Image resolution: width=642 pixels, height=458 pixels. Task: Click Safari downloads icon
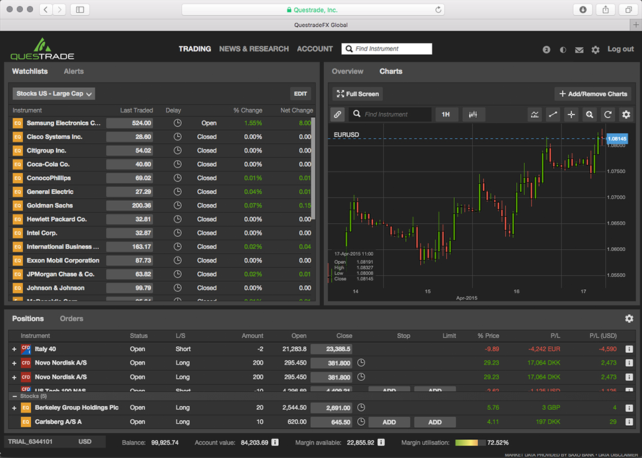click(x=583, y=9)
